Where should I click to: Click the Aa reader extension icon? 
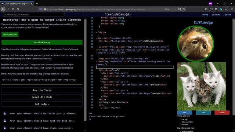tap(226, 9)
